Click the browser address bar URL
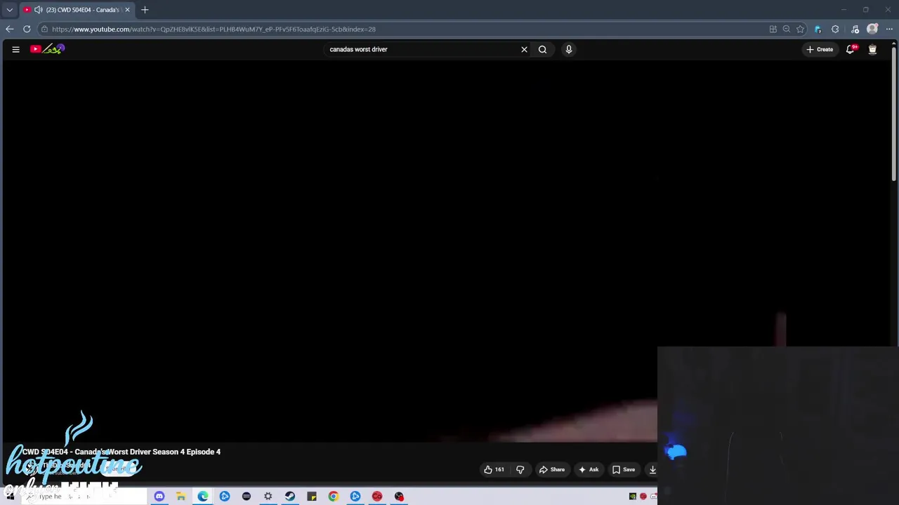This screenshot has height=505, width=899. coord(214,29)
